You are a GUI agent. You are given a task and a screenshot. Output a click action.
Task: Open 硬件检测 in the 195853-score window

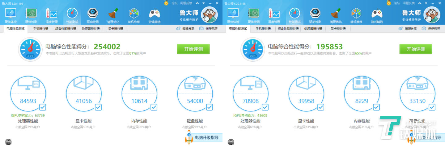[x=254, y=15]
